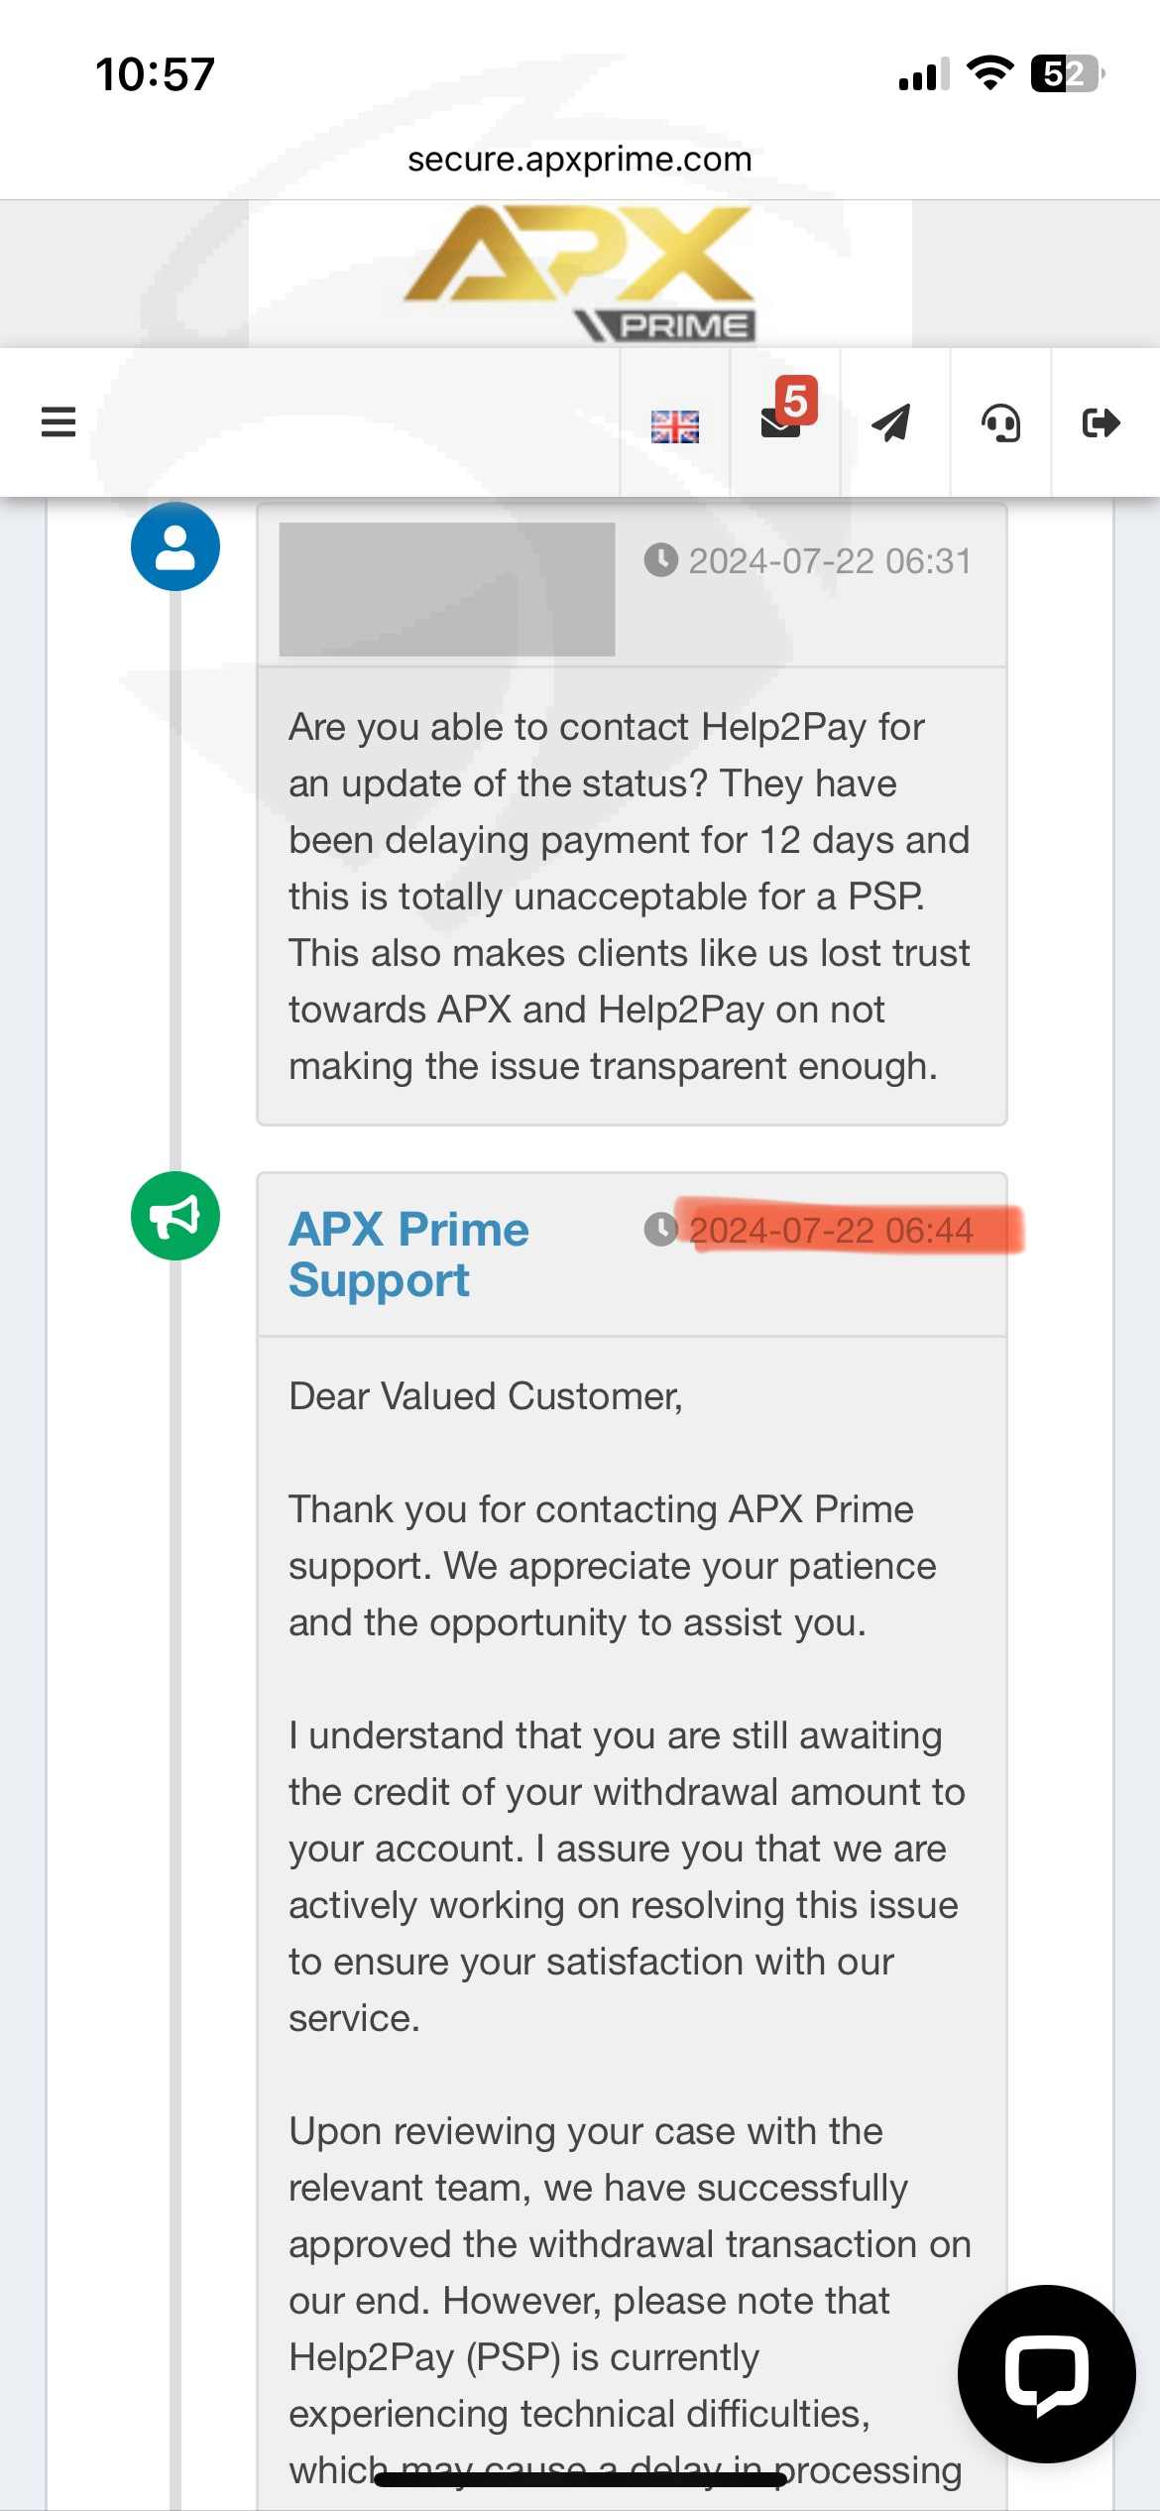Tap the "Dear Valued Customer" reply text

[x=486, y=1396]
